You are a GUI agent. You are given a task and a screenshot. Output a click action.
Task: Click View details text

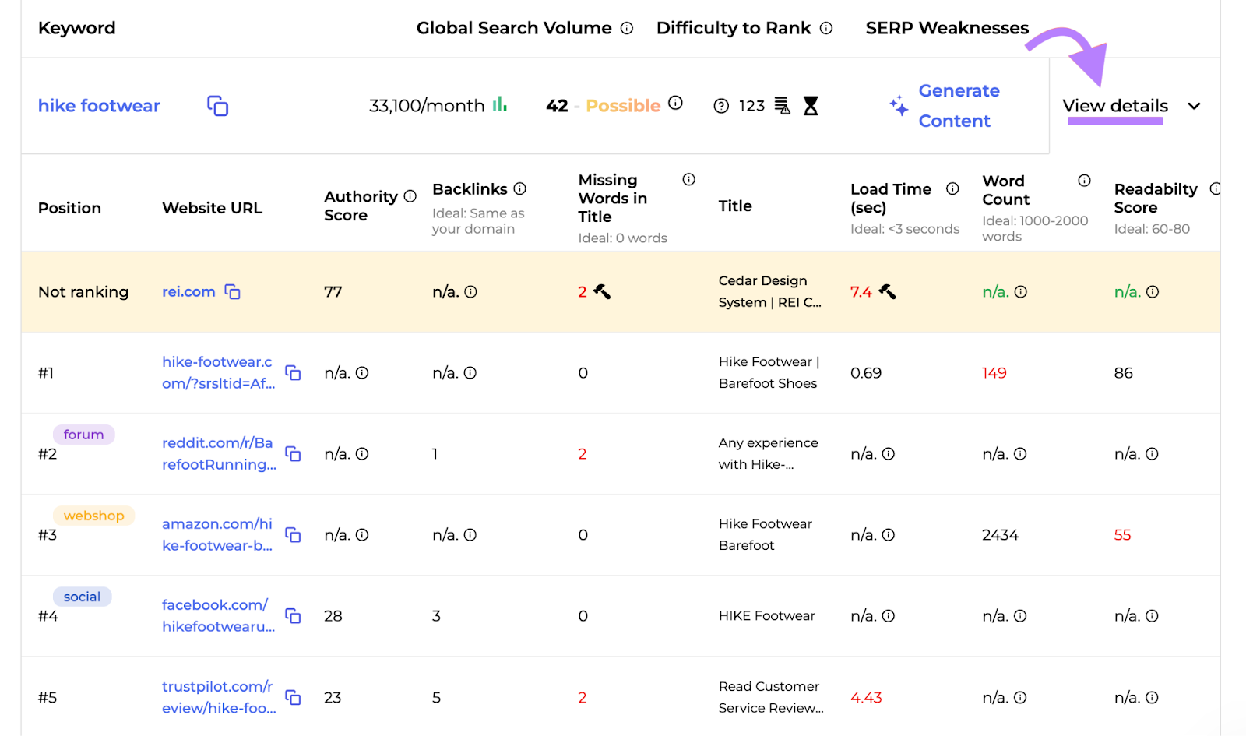tap(1114, 106)
